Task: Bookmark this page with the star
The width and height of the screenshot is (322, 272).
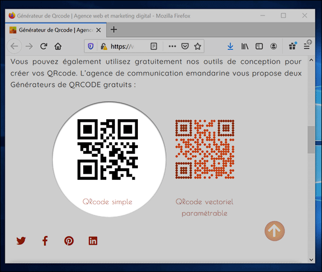Action: point(197,47)
